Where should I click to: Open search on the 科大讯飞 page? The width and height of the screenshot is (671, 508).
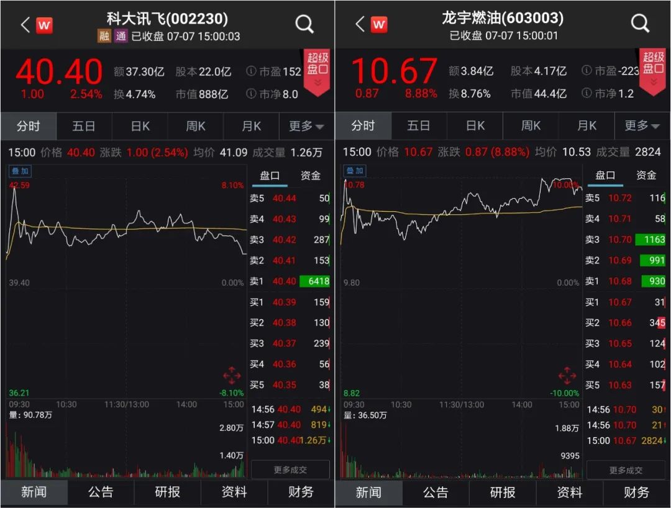click(304, 24)
